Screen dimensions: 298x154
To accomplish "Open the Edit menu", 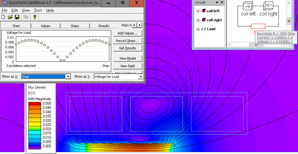I will [x=15, y=10].
